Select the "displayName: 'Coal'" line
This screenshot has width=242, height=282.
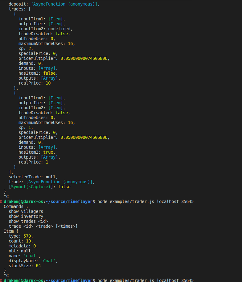33,261
